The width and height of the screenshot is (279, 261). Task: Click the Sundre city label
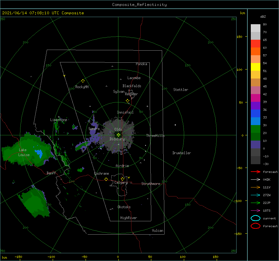tap(94, 128)
